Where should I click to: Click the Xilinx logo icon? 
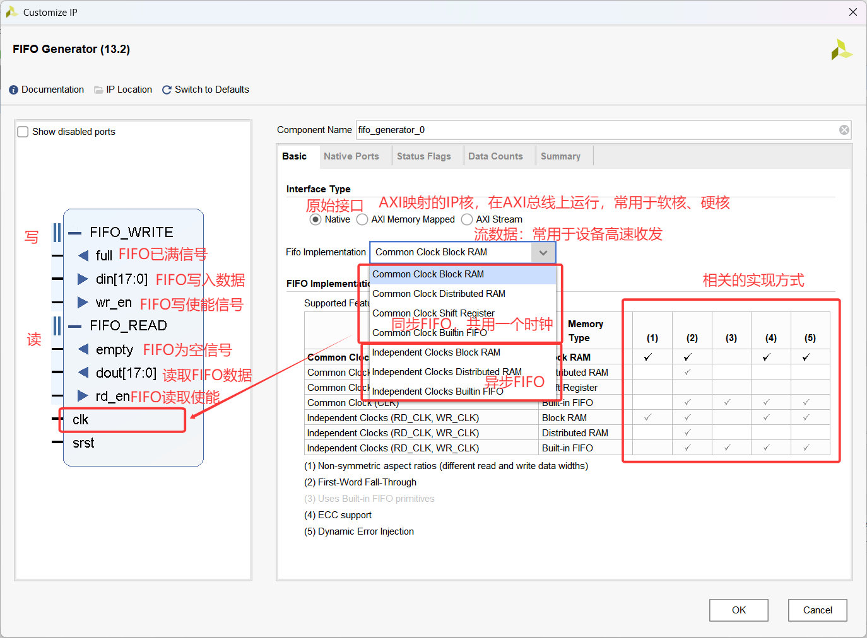coord(841,50)
